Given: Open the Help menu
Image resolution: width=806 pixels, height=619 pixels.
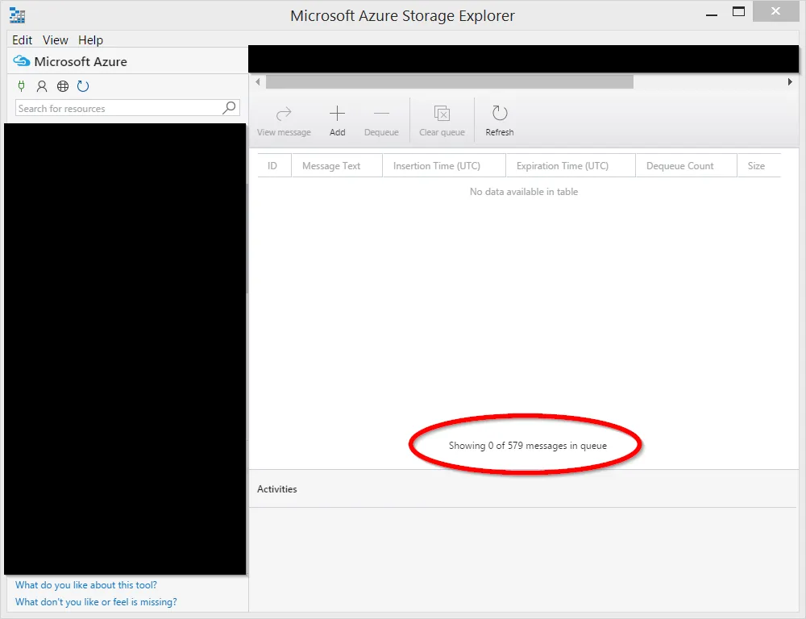Looking at the screenshot, I should (90, 40).
